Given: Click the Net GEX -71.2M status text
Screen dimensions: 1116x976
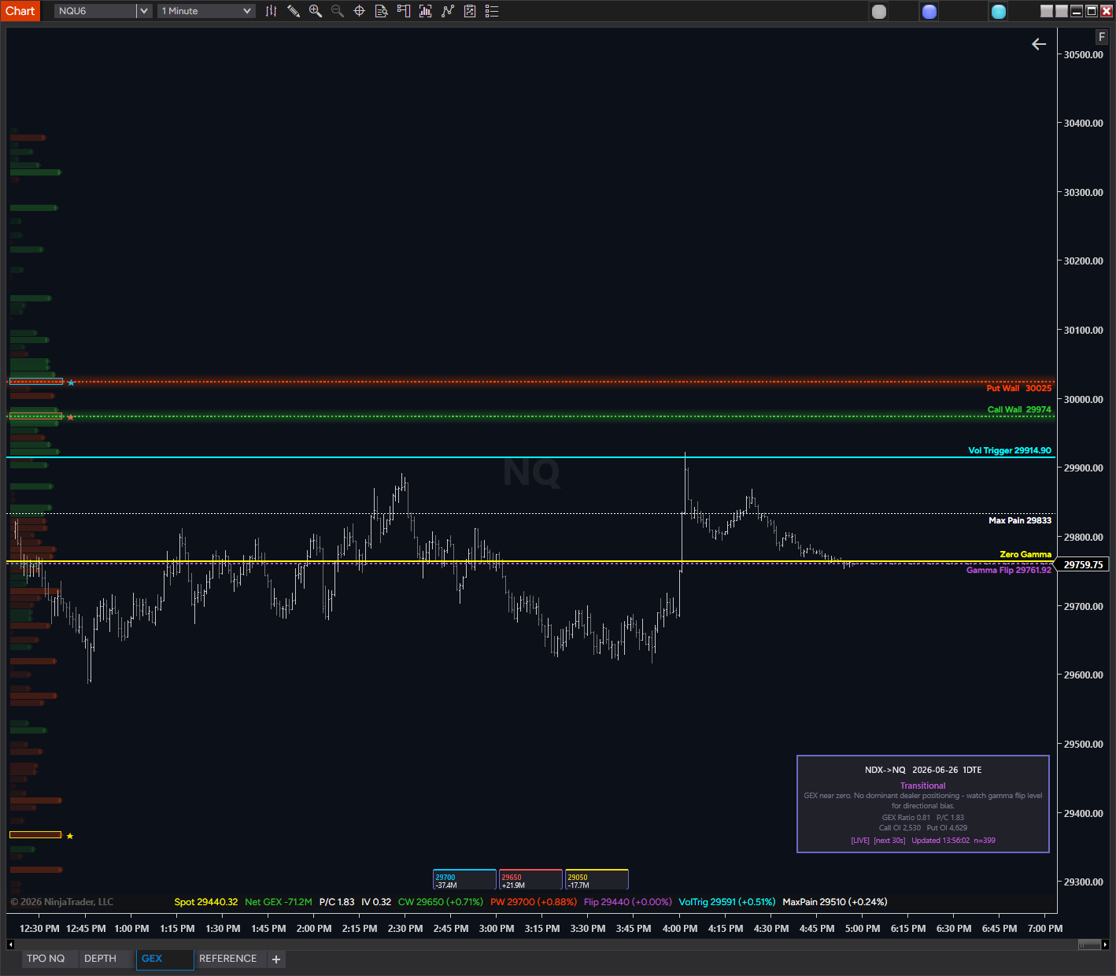Looking at the screenshot, I should point(279,902).
